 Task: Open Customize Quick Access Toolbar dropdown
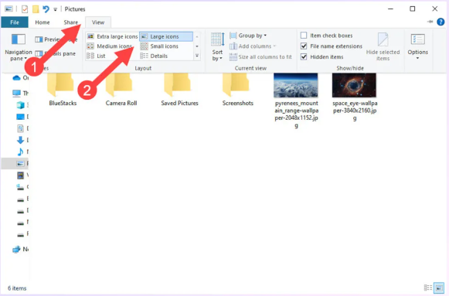click(x=56, y=9)
